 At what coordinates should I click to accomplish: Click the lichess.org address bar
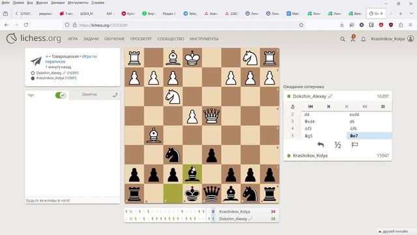184,25
